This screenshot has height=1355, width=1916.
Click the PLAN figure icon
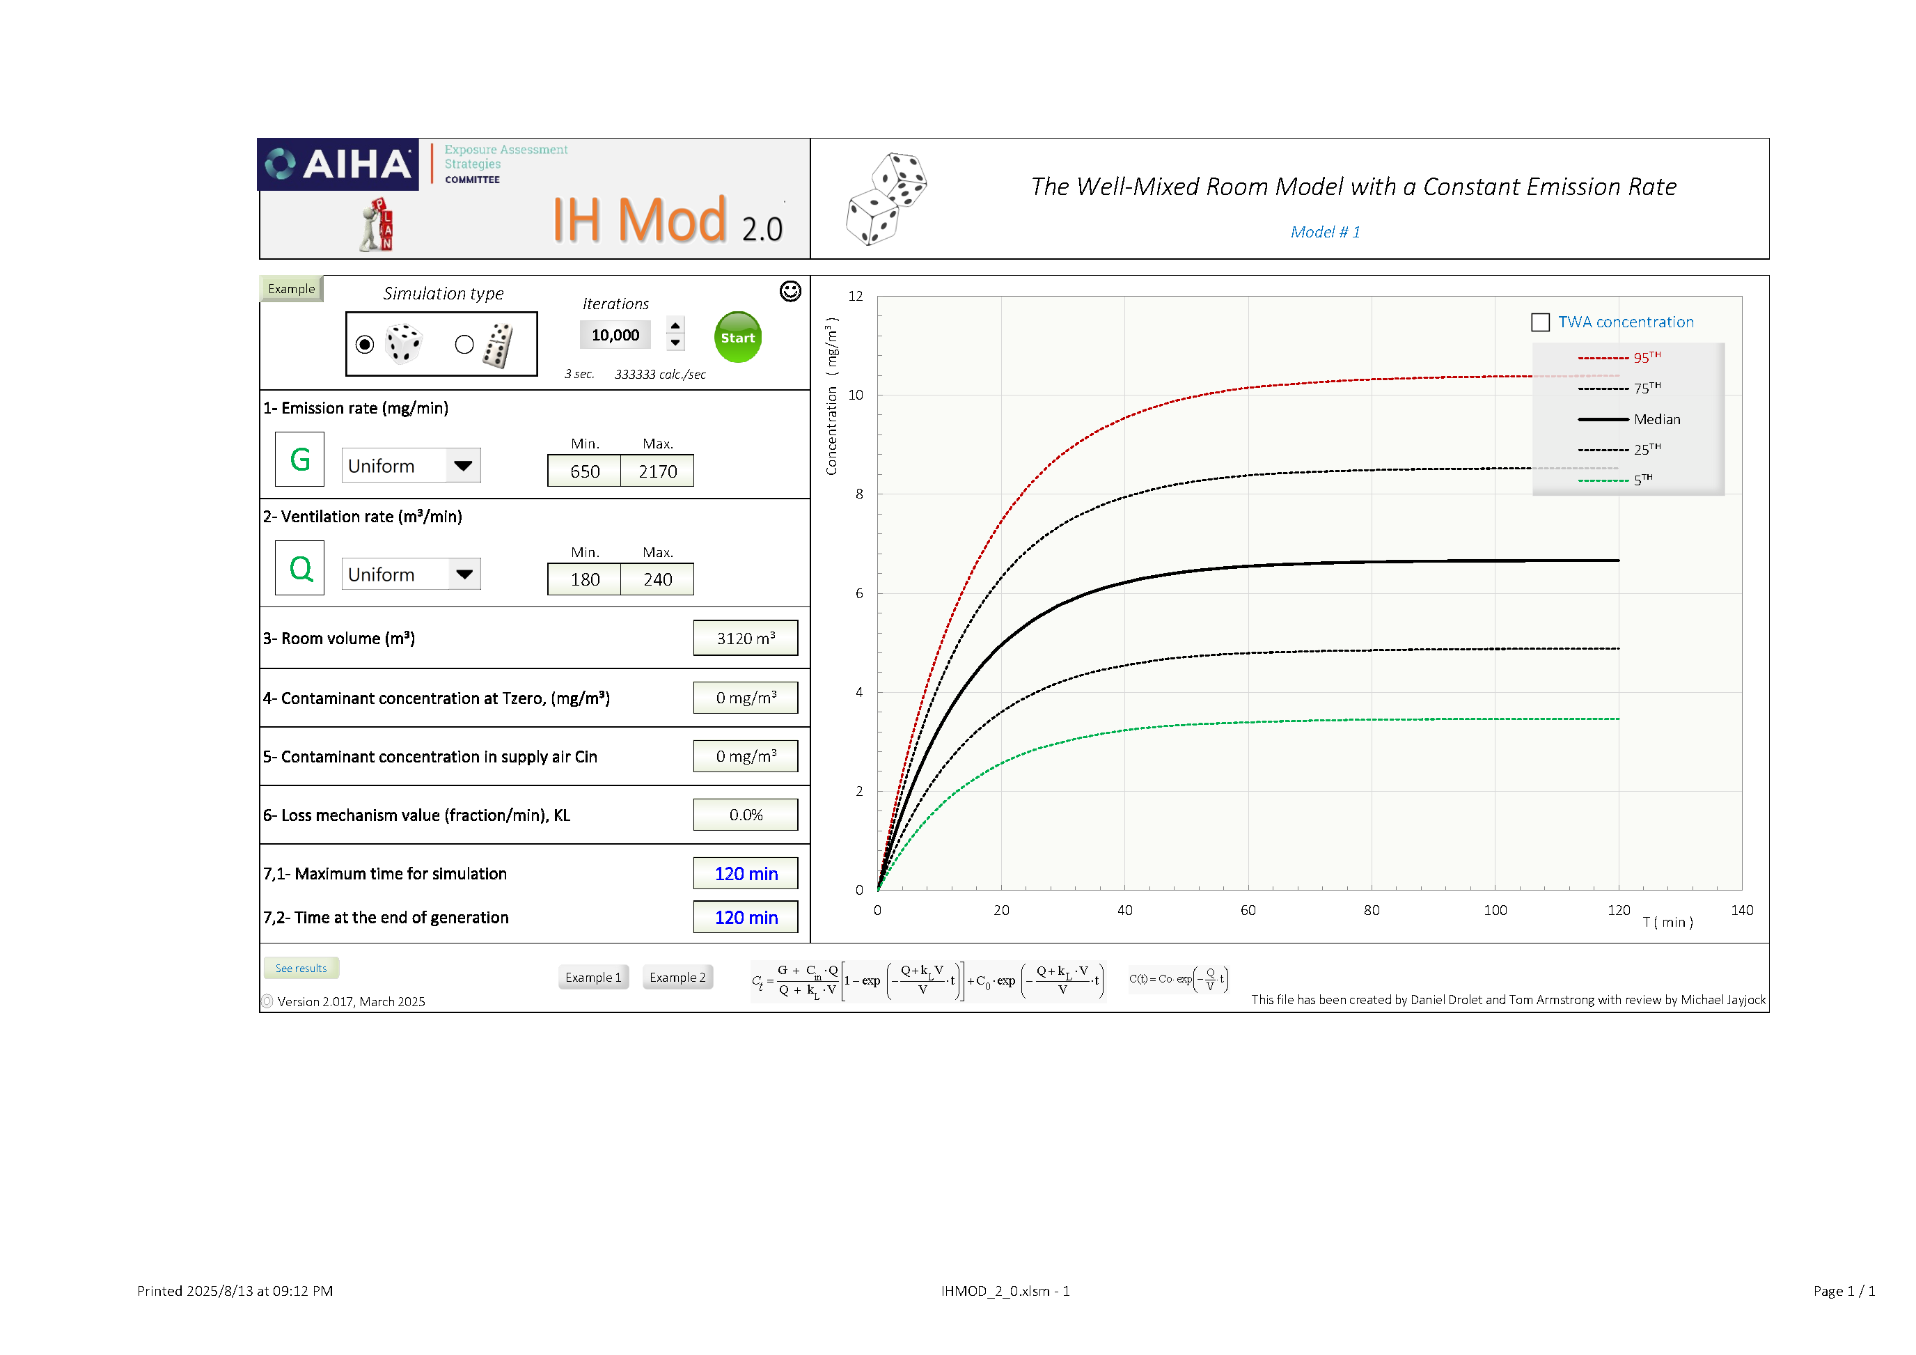(377, 226)
